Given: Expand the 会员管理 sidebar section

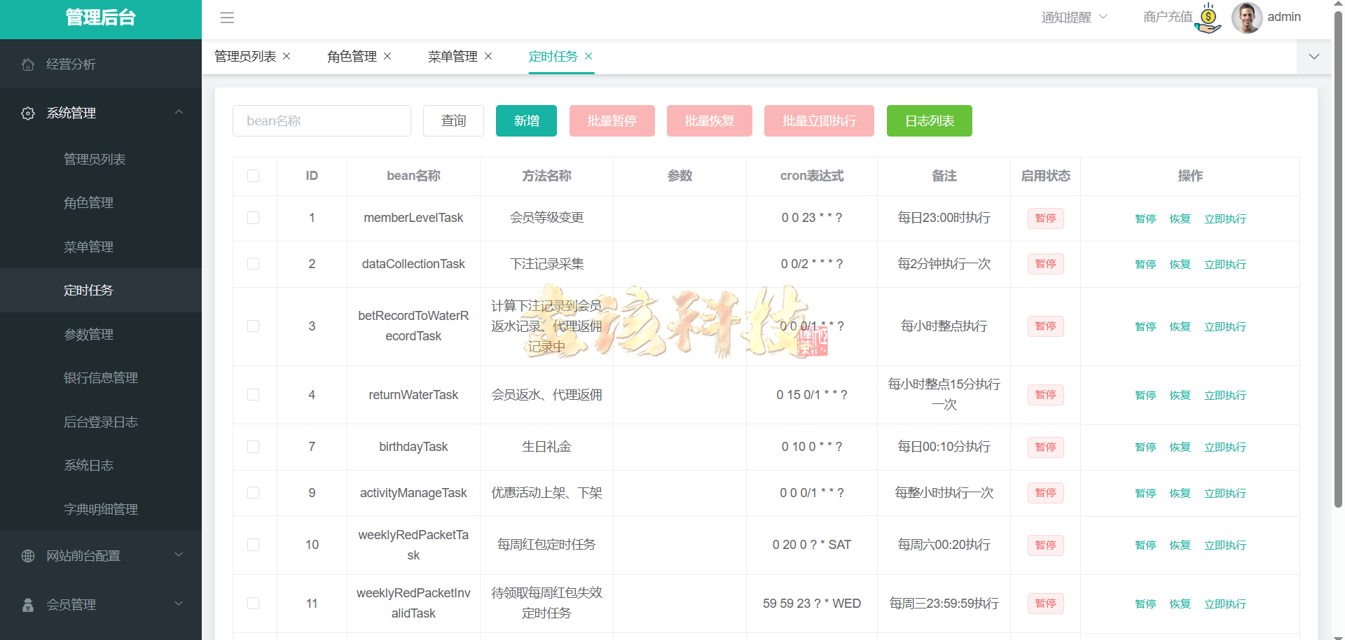Looking at the screenshot, I should tap(179, 604).
